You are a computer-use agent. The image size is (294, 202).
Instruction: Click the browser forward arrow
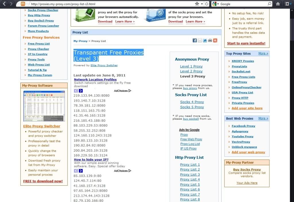[x=11, y=4]
